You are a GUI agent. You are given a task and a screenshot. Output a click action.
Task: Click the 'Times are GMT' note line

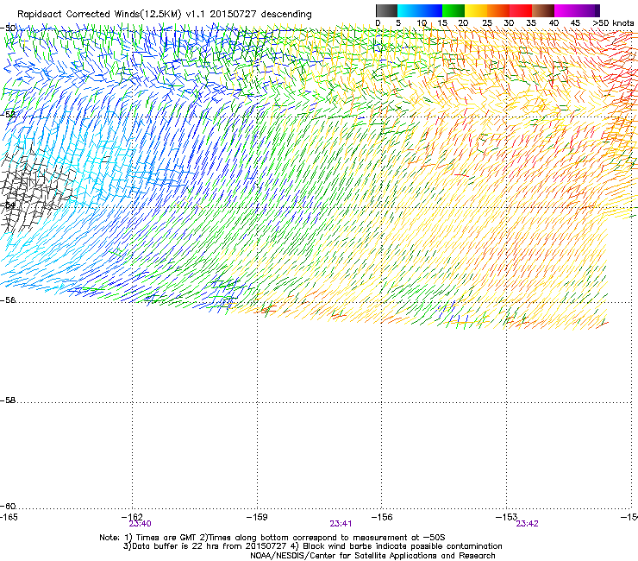272,538
